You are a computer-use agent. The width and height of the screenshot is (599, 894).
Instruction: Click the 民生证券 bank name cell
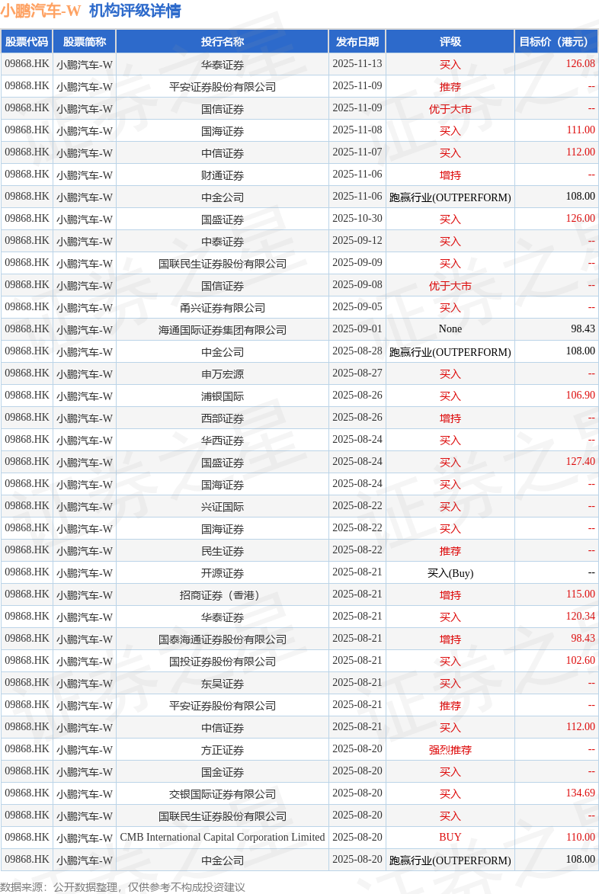pos(223,550)
